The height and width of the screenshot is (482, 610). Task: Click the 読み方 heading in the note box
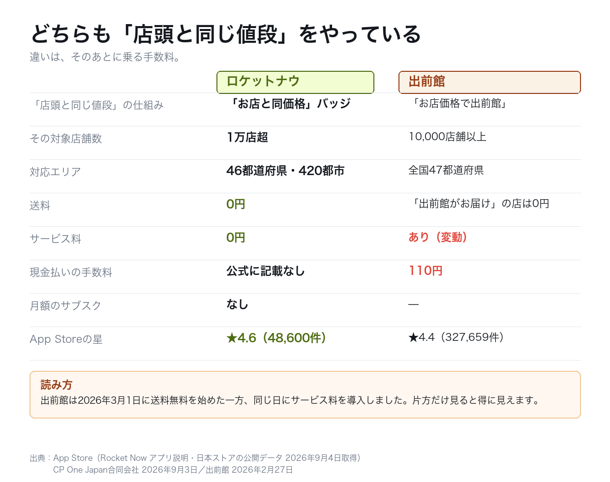pos(57,385)
